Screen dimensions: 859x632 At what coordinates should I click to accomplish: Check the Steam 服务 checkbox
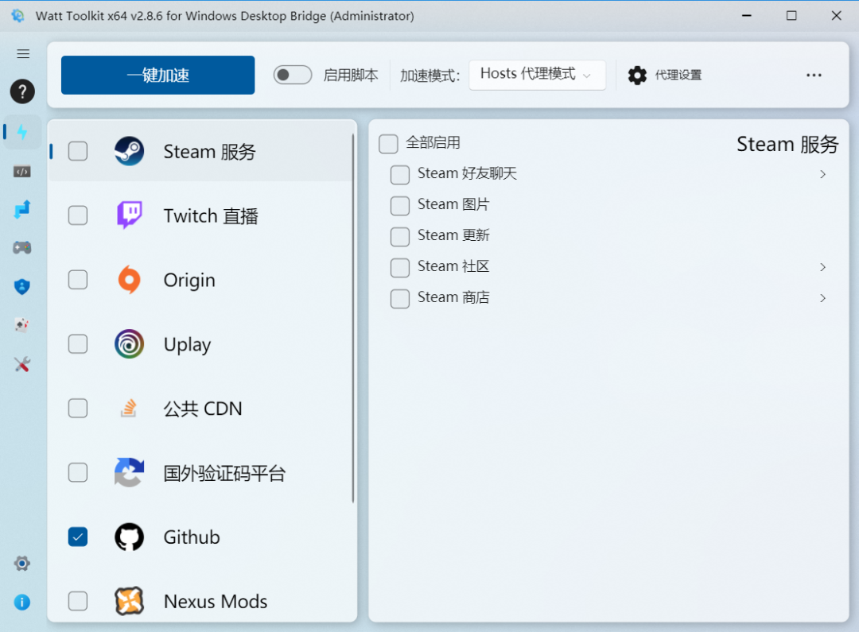tap(77, 150)
